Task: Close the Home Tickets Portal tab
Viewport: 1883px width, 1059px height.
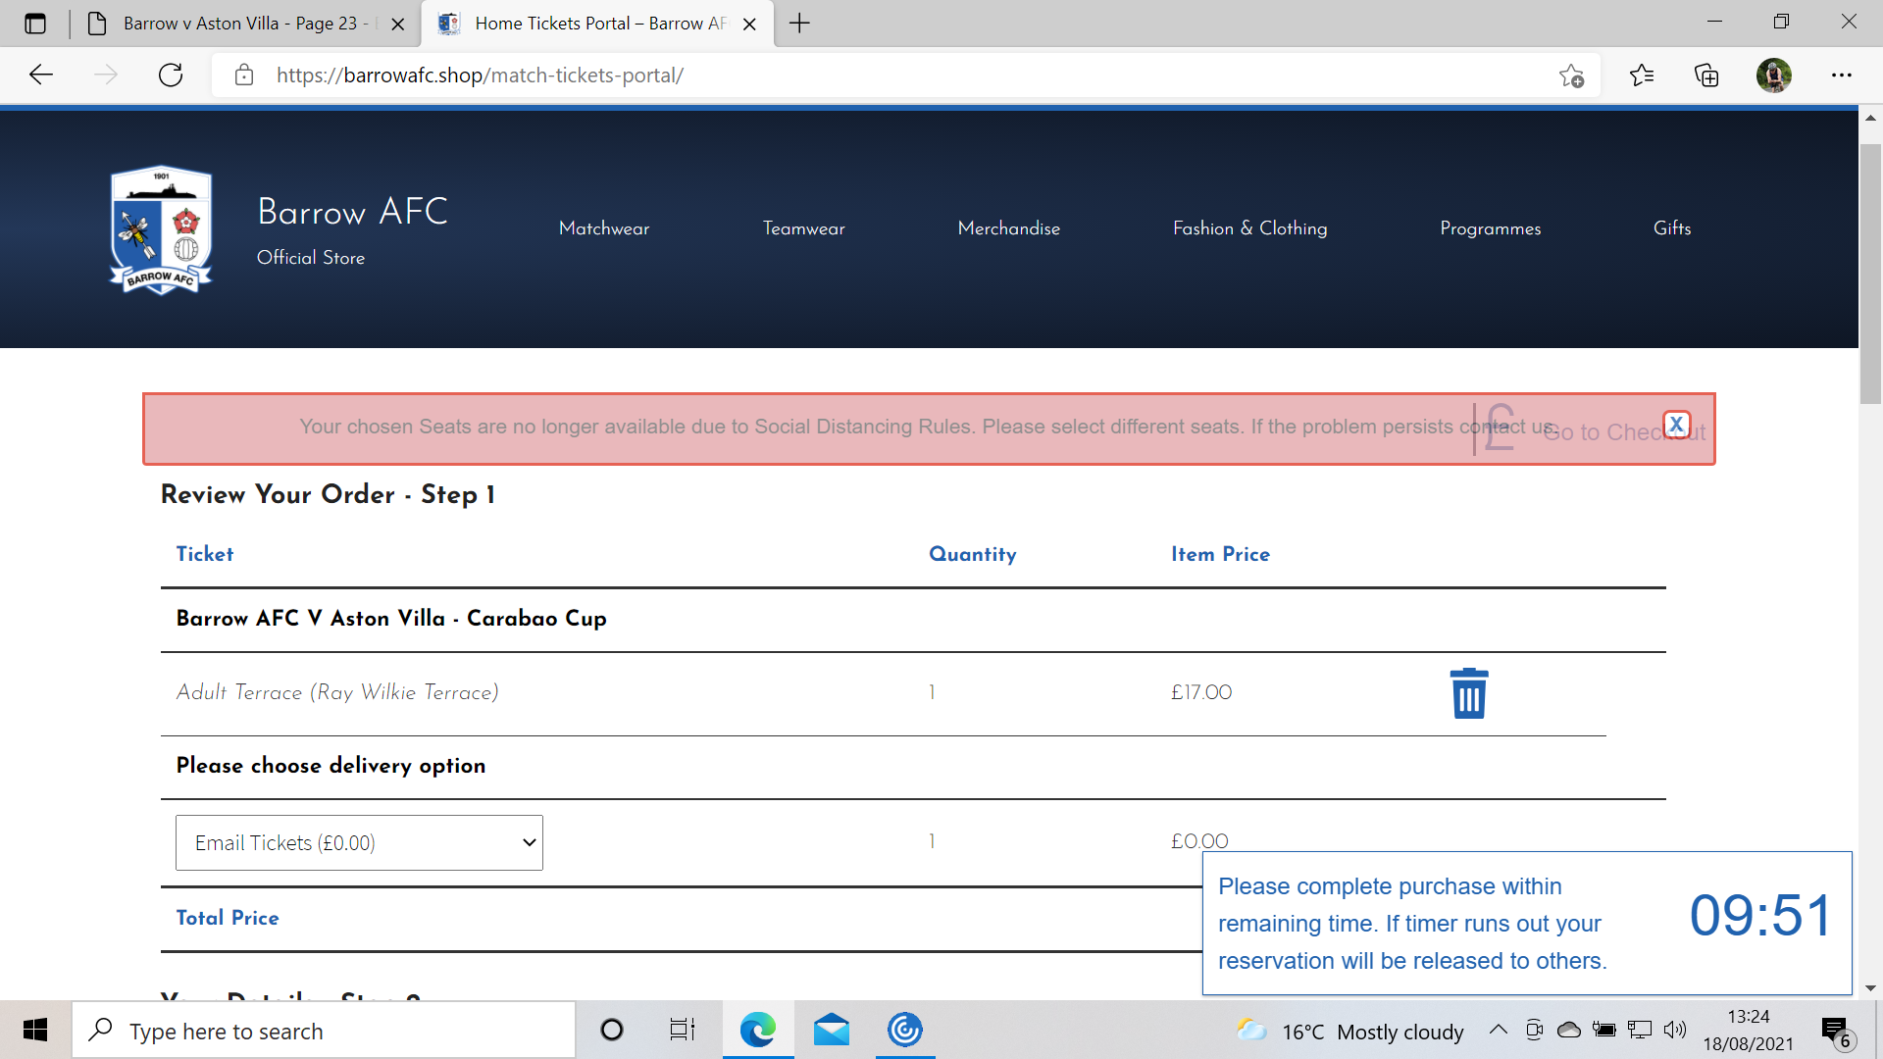Action: click(749, 25)
